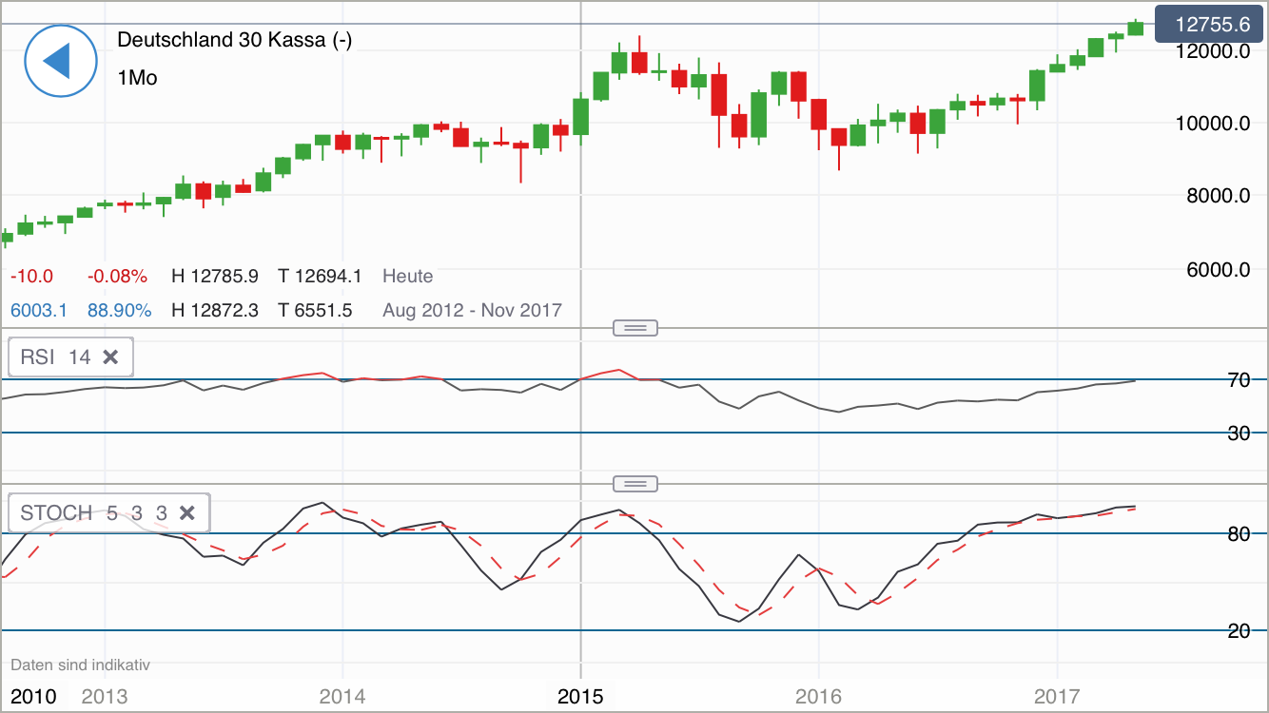Viewport: 1269px width, 713px height.
Task: Click the Daten sind indikativ notice
Action: (x=81, y=665)
